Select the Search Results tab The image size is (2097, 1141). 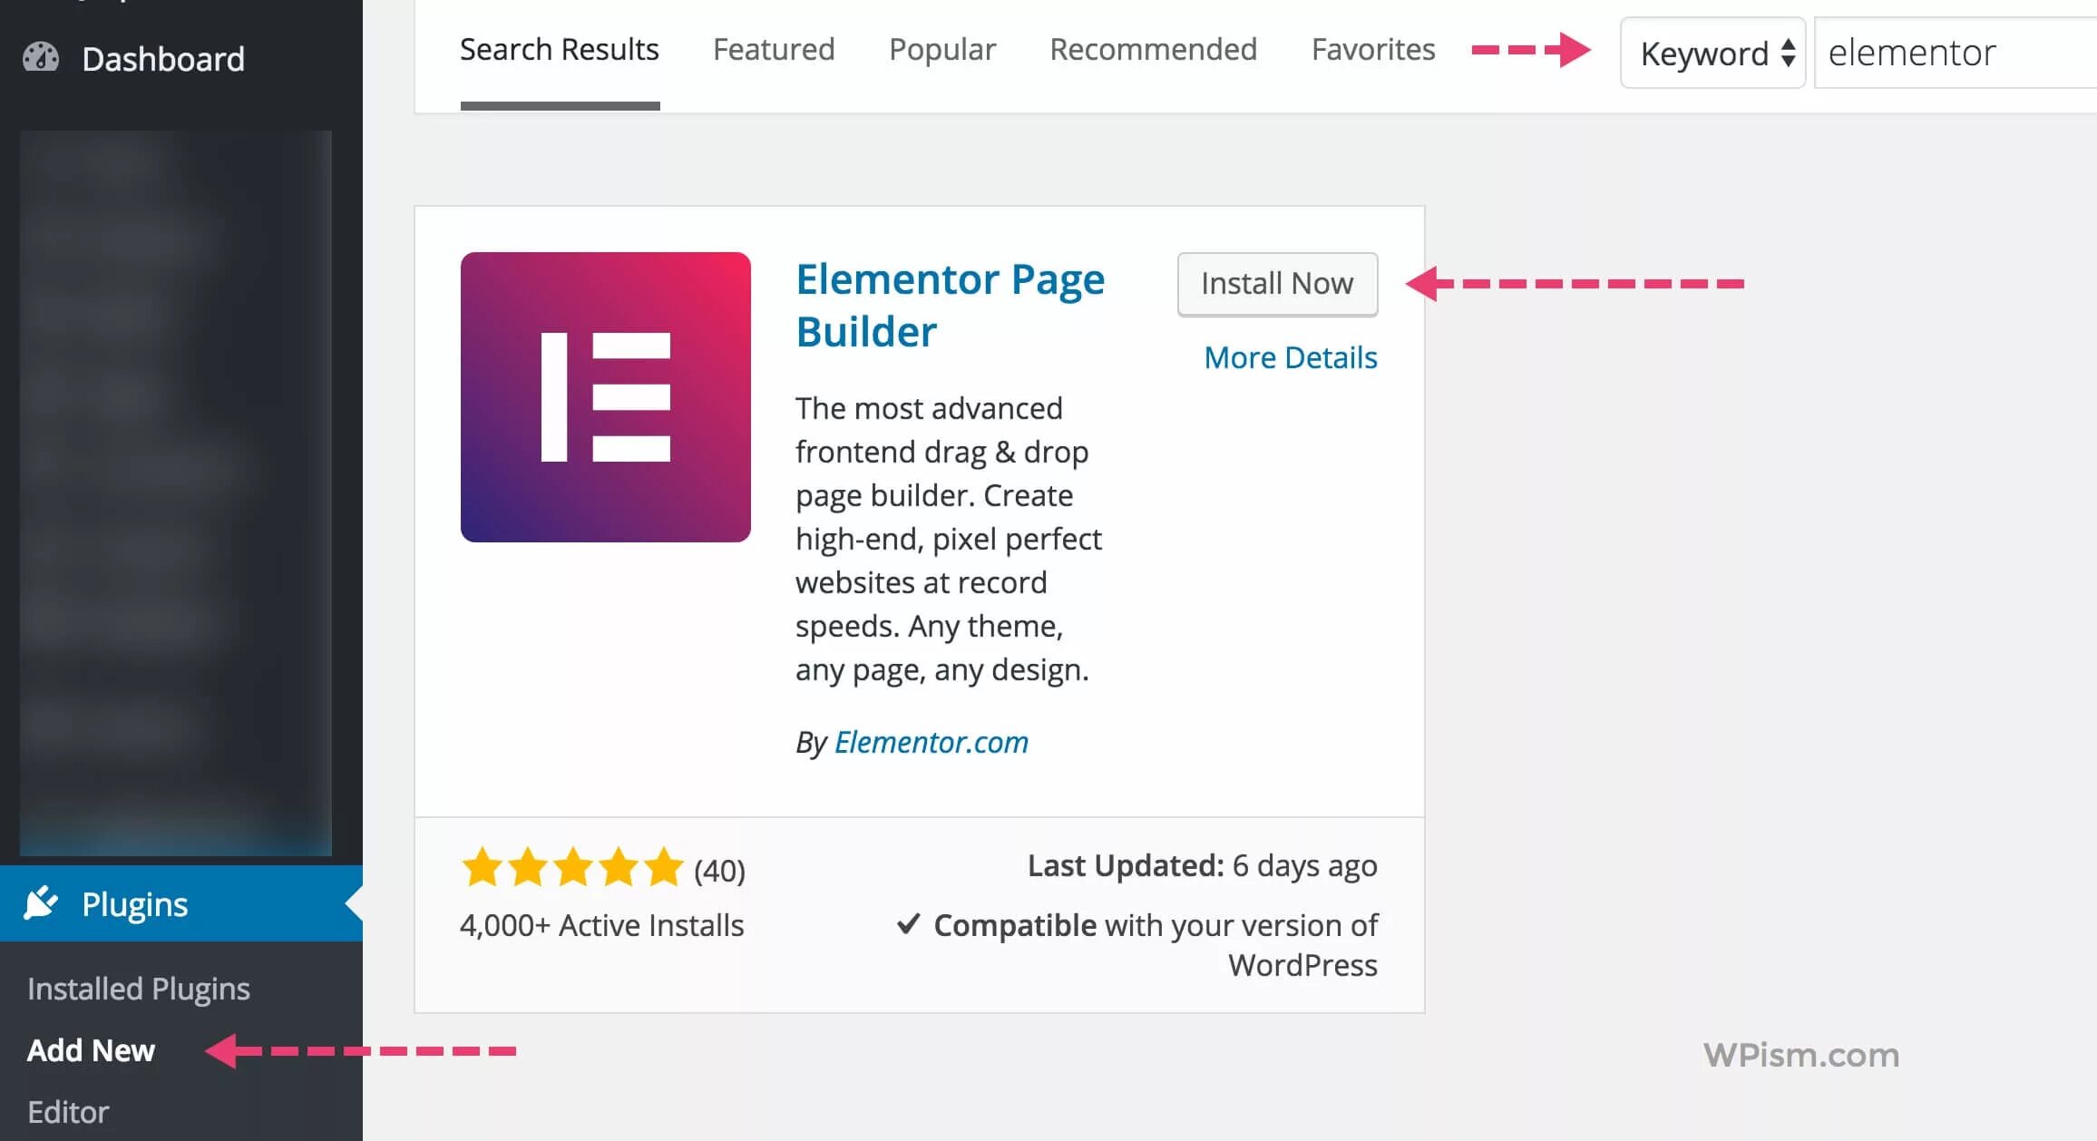coord(559,49)
